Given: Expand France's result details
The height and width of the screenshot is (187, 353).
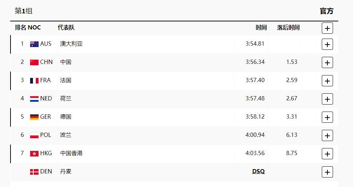Looking at the screenshot, I should [x=327, y=81].
